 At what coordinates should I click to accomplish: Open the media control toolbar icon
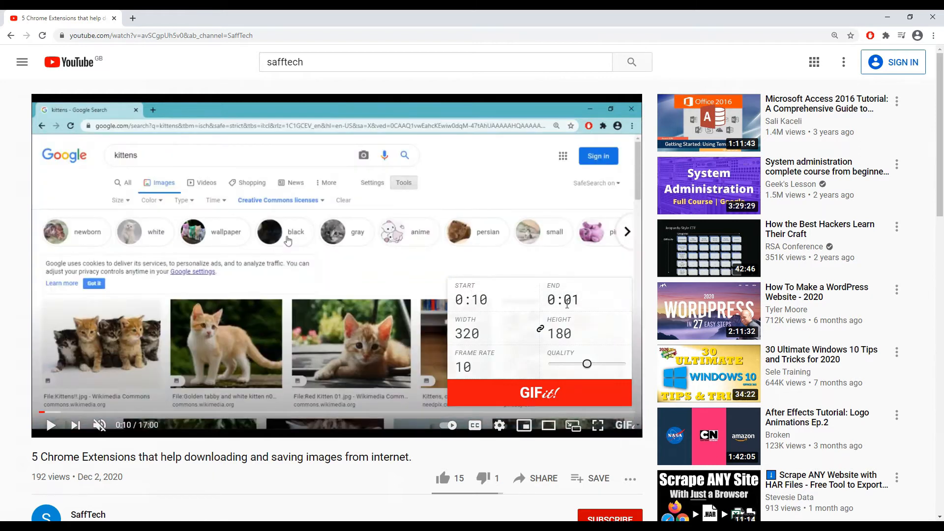tap(901, 35)
